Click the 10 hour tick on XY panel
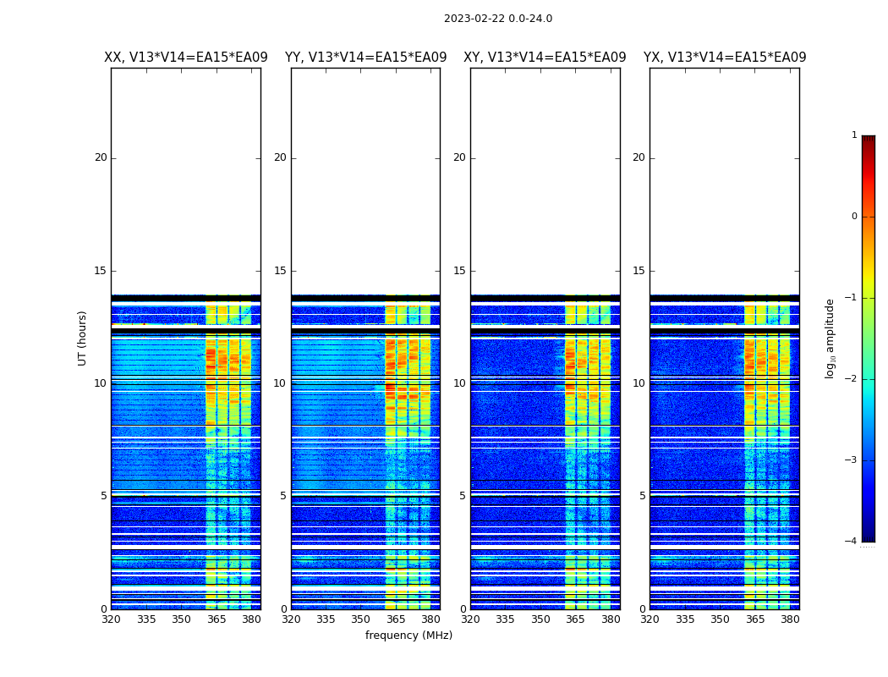Screen dimensions: 888x677 coord(459,383)
